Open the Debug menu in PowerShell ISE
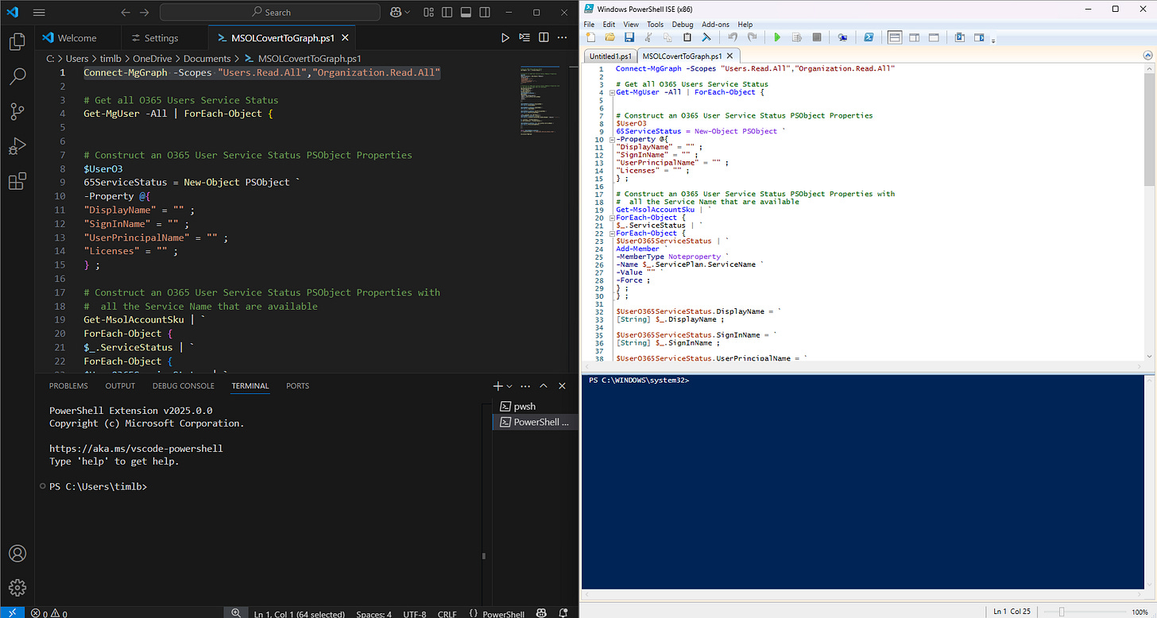 click(x=682, y=25)
